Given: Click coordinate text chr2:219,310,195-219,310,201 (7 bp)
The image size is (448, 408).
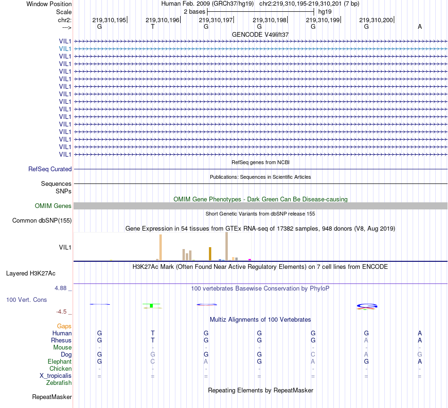Looking at the screenshot, I should (309, 4).
